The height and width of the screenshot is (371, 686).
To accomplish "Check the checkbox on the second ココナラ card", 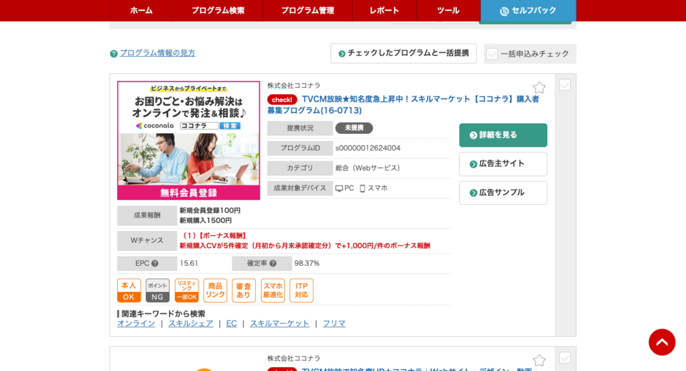I will tap(565, 358).
